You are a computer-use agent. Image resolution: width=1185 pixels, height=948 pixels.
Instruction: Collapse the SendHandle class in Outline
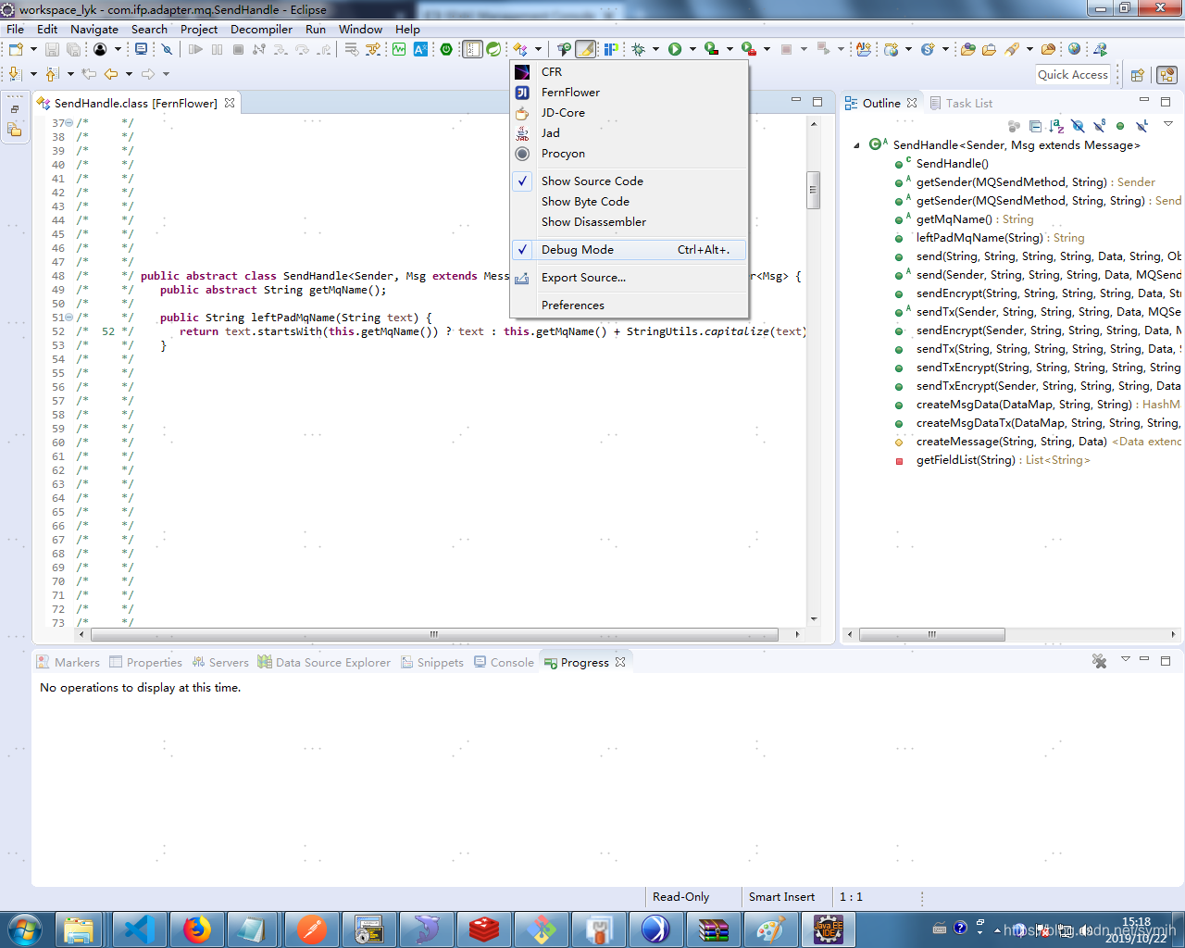[x=856, y=145]
